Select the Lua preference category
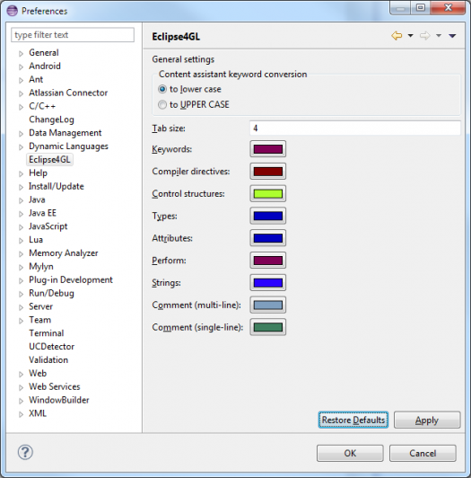 [36, 240]
